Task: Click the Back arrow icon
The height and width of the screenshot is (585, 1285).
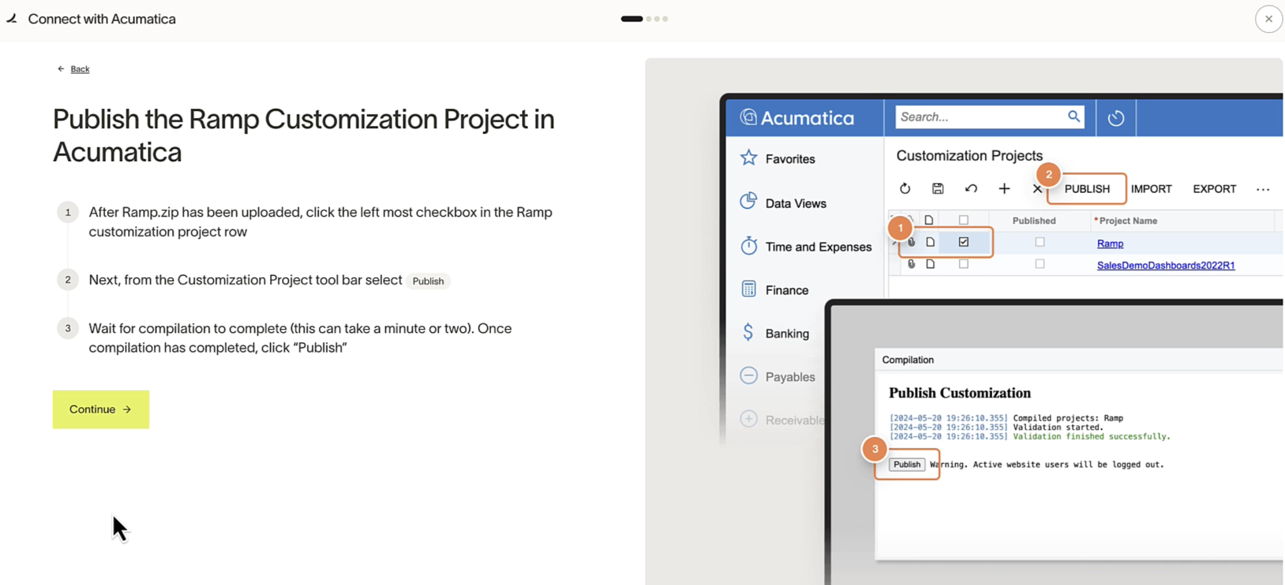Action: tap(61, 69)
